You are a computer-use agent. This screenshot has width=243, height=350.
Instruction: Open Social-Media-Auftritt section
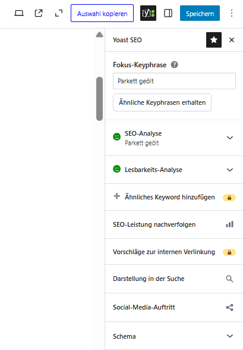[174, 307]
